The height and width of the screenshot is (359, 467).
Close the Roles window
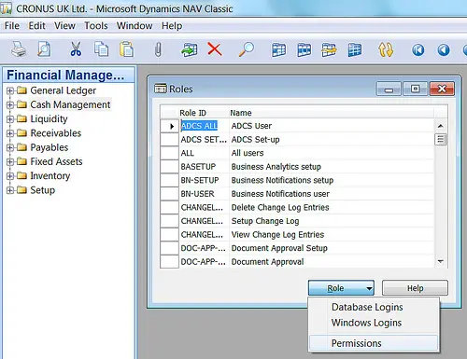coord(442,89)
